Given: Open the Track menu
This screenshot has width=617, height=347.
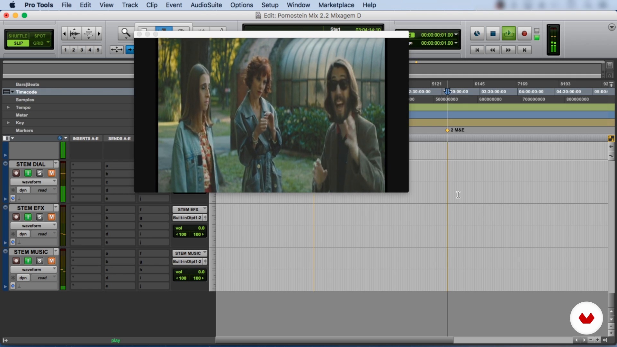Looking at the screenshot, I should pos(130,5).
